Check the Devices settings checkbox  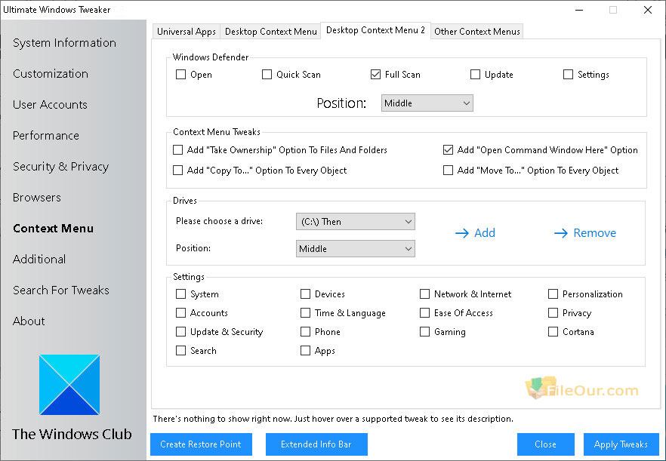click(x=305, y=294)
